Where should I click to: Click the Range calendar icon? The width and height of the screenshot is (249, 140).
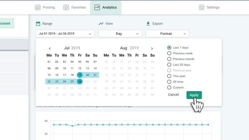38,24
